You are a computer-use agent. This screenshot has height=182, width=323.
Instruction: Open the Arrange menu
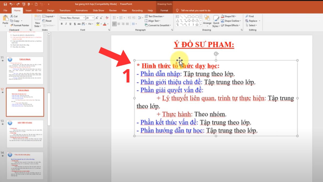coord(207,21)
